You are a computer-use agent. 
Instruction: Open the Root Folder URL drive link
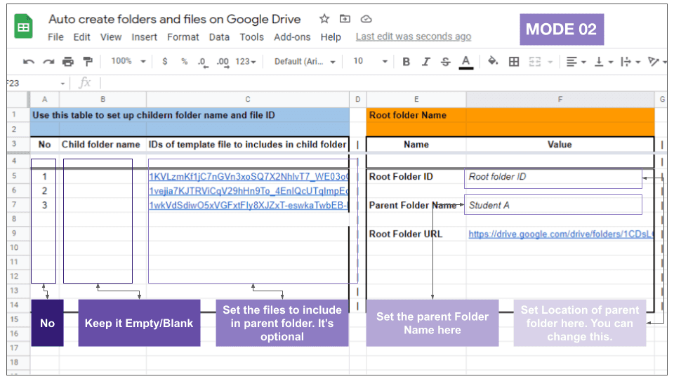[560, 234]
